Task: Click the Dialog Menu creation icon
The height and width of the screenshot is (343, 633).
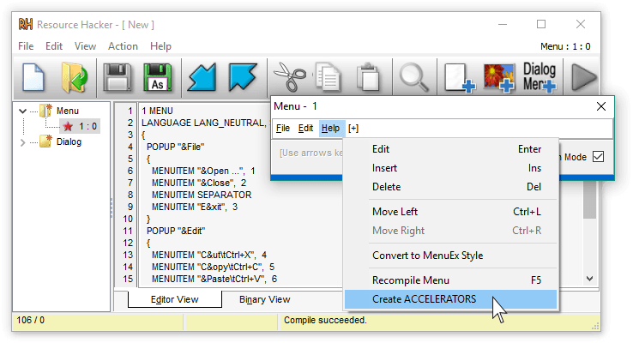Action: pyautogui.click(x=540, y=78)
